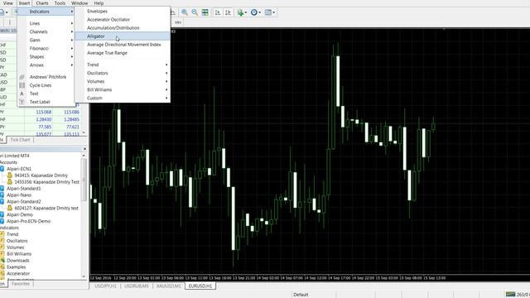Click the Navigator vertical scrollbar
This screenshot has height=298, width=530.
84,180
